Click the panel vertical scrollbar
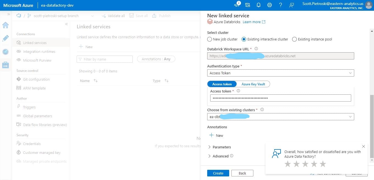374x180 pixels. click(x=372, y=127)
